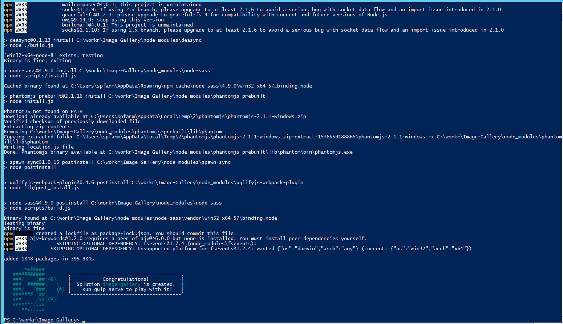Click the WARN badge on the uws@9.14.0 line
This screenshot has width=563, height=324.
pyautogui.click(x=21, y=20)
